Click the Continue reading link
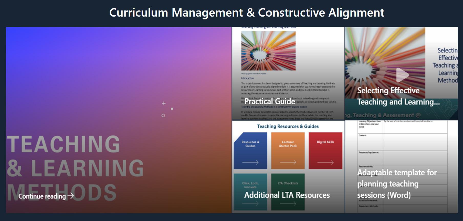Viewport: 463px width, 221px height. click(46, 196)
